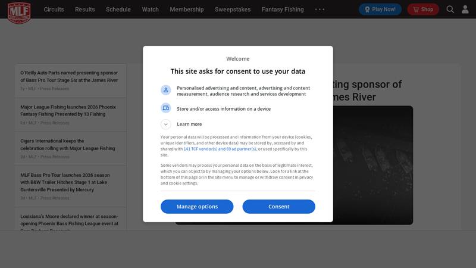Open the Circuits menu
Viewport: 476px width, 268px height.
tap(54, 10)
